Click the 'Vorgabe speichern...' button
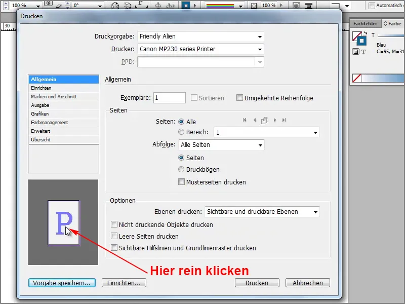Image resolution: width=405 pixels, height=304 pixels. [62, 283]
